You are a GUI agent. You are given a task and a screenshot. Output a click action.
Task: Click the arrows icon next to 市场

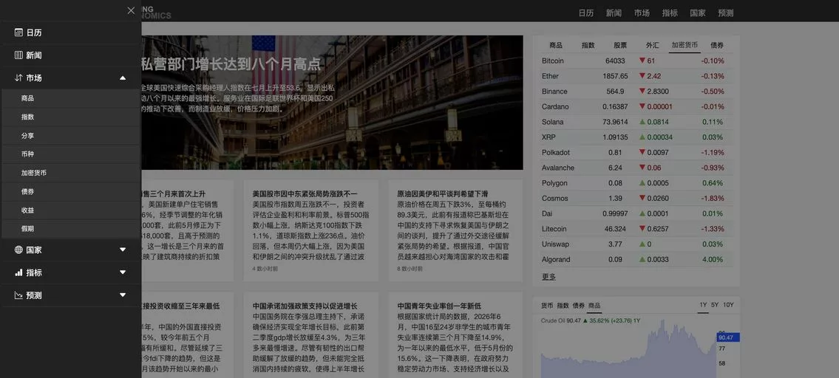(x=18, y=78)
